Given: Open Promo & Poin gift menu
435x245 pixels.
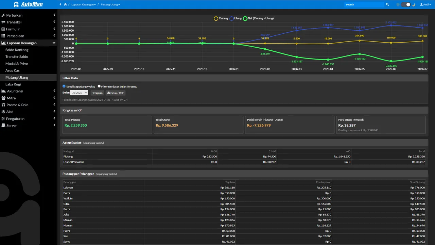Looking at the screenshot, I should click(28, 105).
